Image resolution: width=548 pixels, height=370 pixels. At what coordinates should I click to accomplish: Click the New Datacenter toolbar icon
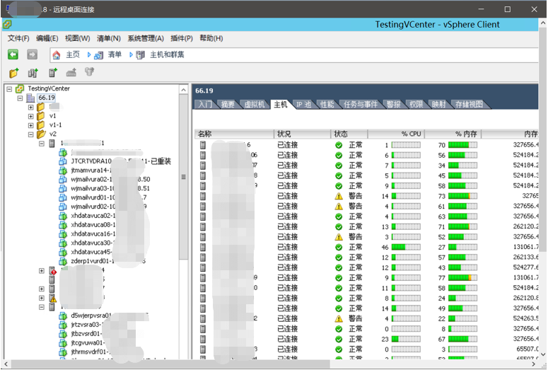tap(33, 72)
